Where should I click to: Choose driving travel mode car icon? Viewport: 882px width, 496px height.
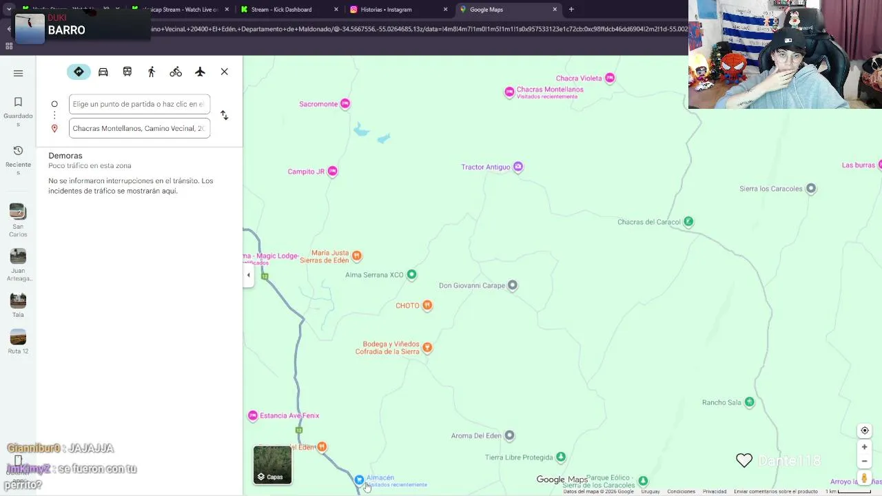coord(103,72)
